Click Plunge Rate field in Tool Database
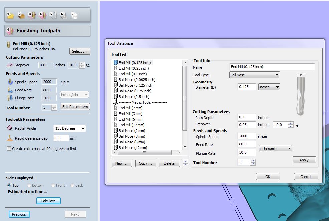Viewport: 329px width, 221px height. coord(247,153)
